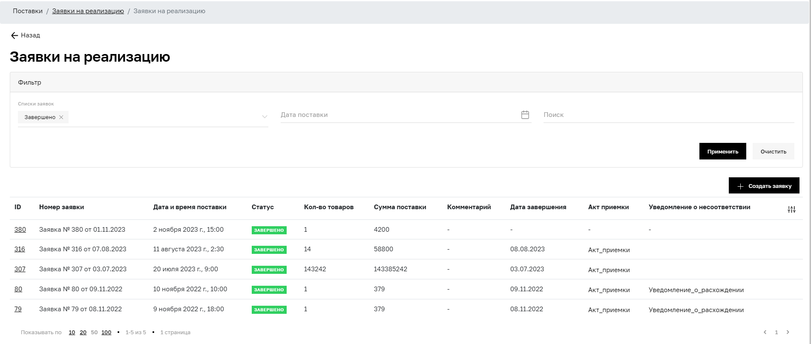Image resolution: width=811 pixels, height=344 pixels.
Task: Click the ID column header
Action: (18, 207)
